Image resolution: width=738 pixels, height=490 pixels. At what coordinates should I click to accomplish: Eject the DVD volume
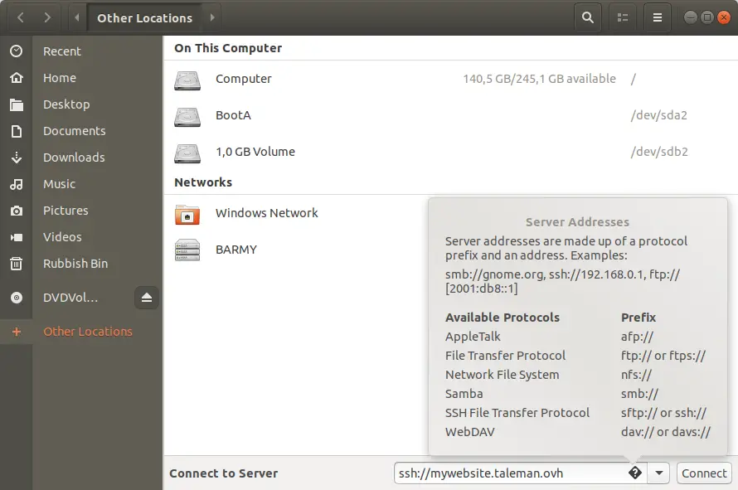click(x=147, y=298)
